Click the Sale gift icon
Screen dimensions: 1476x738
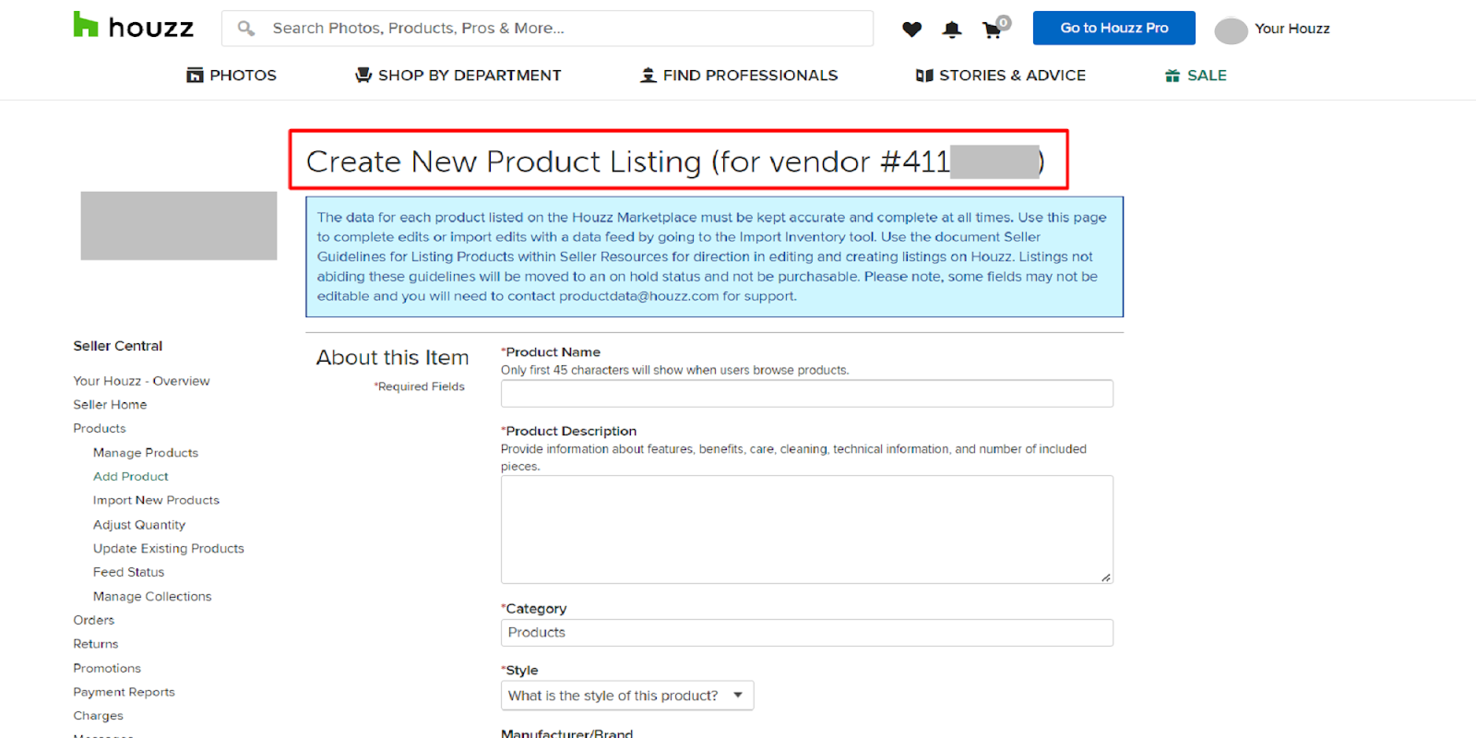point(1172,76)
